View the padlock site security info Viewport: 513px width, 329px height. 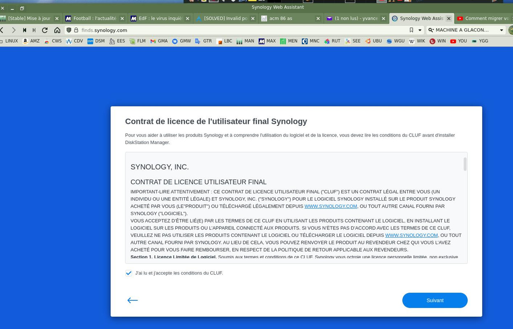[76, 30]
